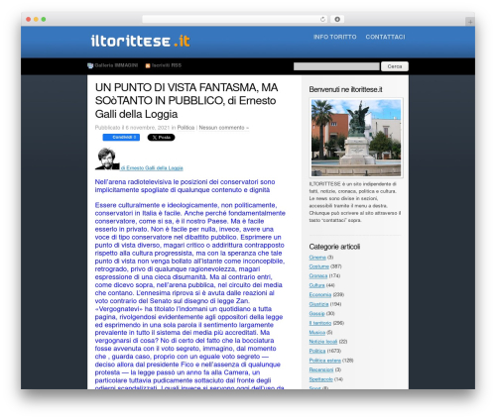Click the site search input field

tap(336, 66)
